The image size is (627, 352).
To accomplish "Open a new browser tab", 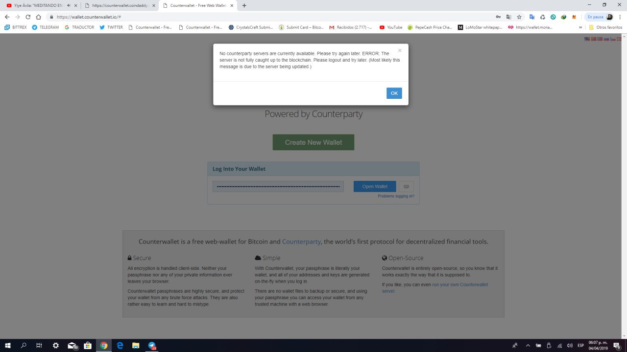I will (x=244, y=5).
